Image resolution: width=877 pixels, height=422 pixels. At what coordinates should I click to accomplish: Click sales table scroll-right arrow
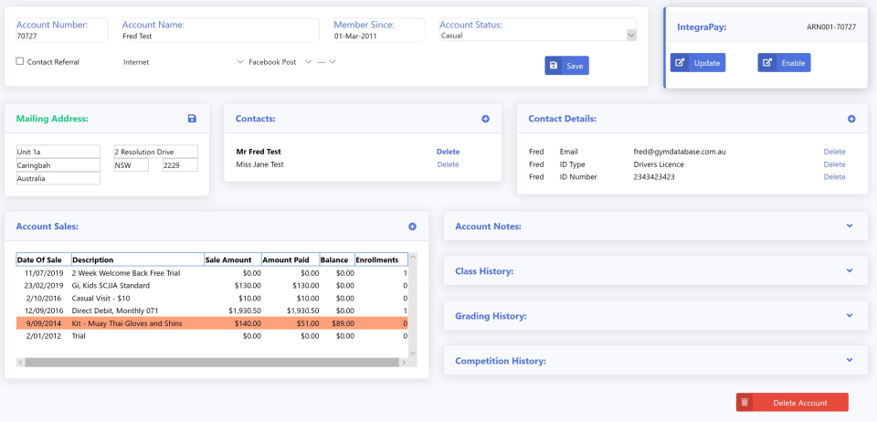403,363
